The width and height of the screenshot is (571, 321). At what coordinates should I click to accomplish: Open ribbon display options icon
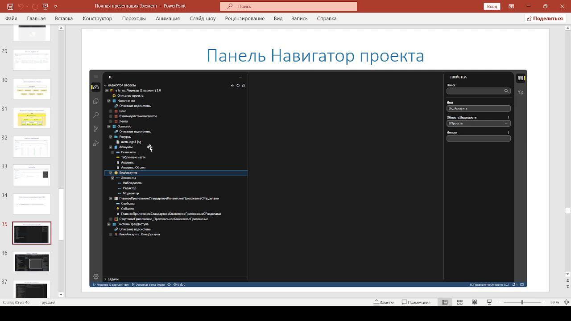tap(511, 6)
